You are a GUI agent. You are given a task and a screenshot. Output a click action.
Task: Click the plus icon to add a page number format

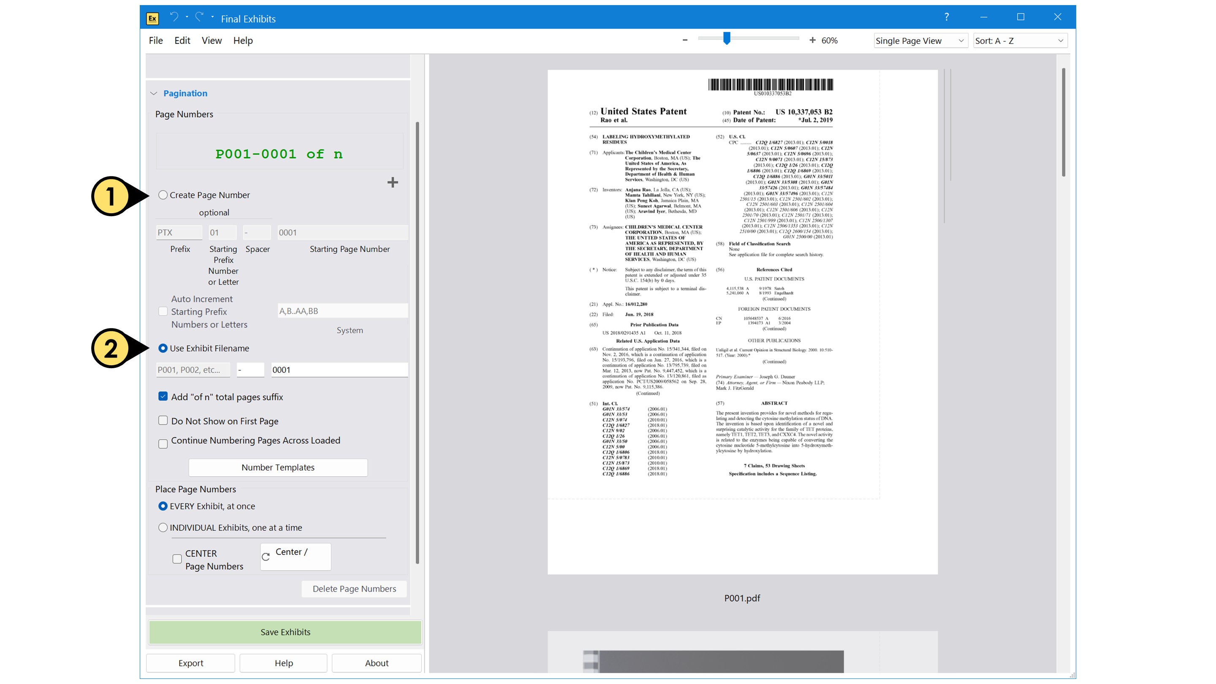click(x=393, y=182)
